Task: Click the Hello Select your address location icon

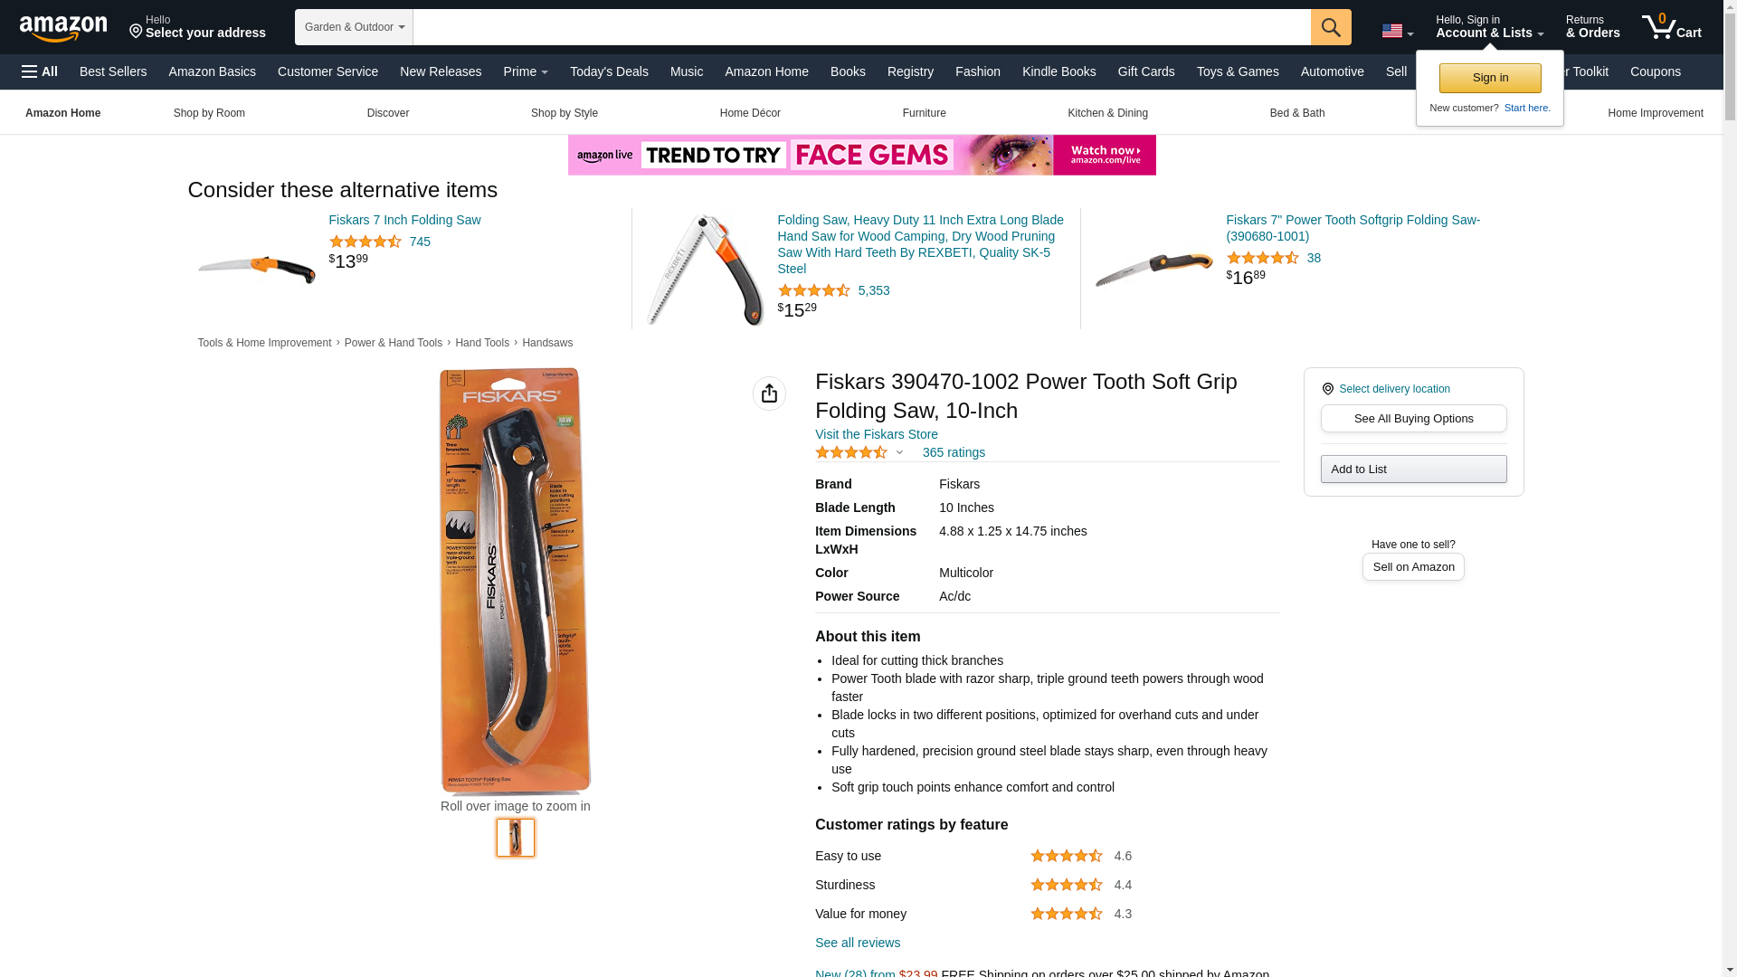Action: pos(136,32)
